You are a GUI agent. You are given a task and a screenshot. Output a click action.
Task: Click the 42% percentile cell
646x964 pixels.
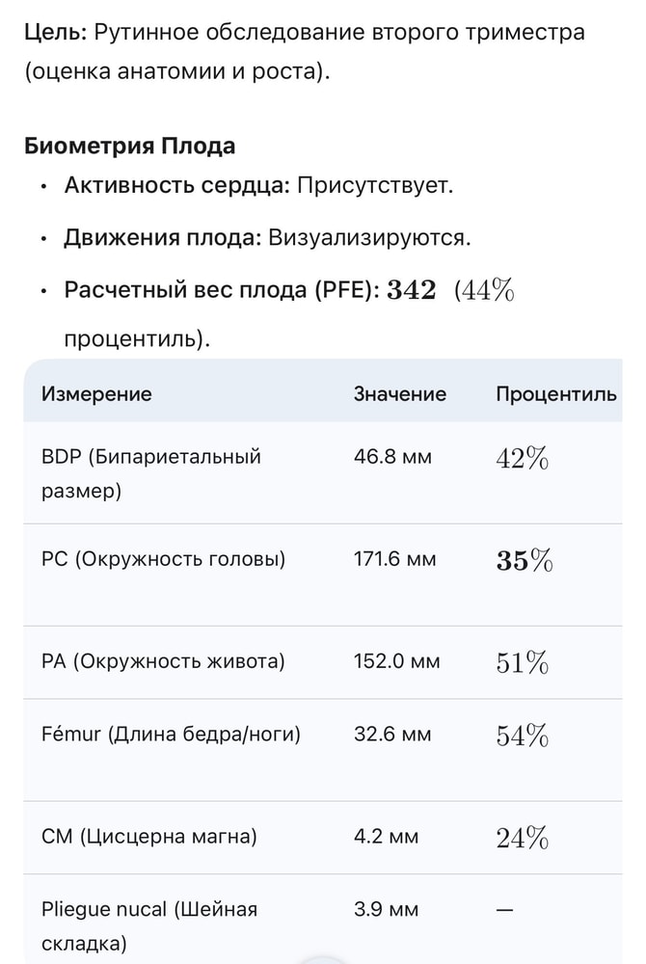522,459
